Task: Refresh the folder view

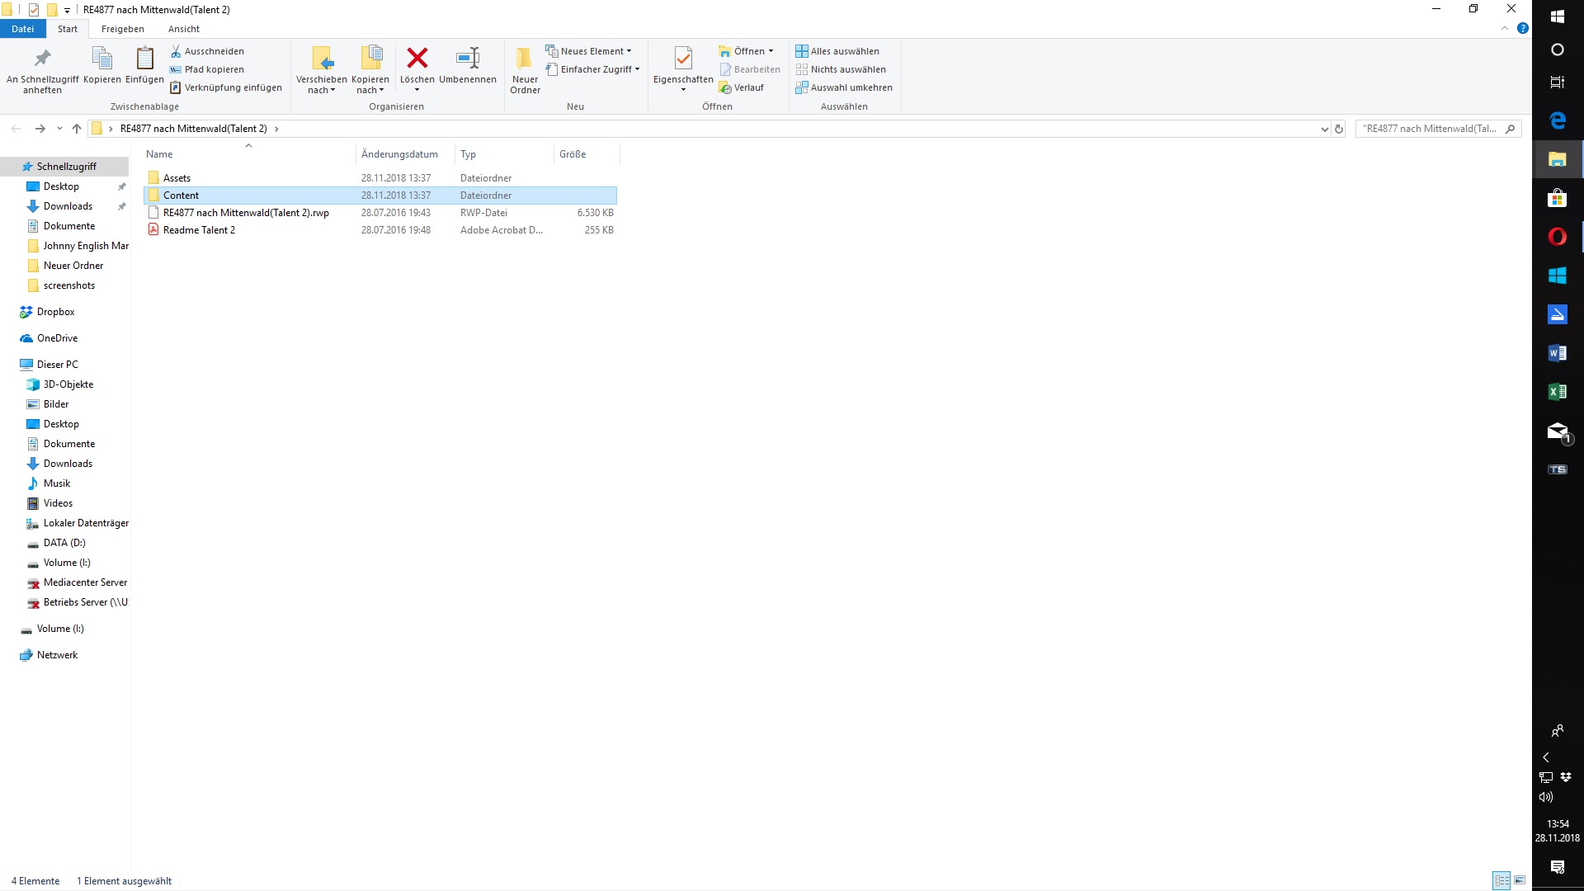Action: pyautogui.click(x=1339, y=129)
